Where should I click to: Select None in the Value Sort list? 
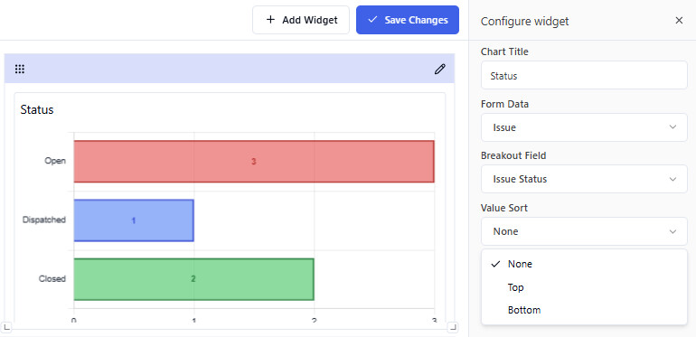point(584,264)
